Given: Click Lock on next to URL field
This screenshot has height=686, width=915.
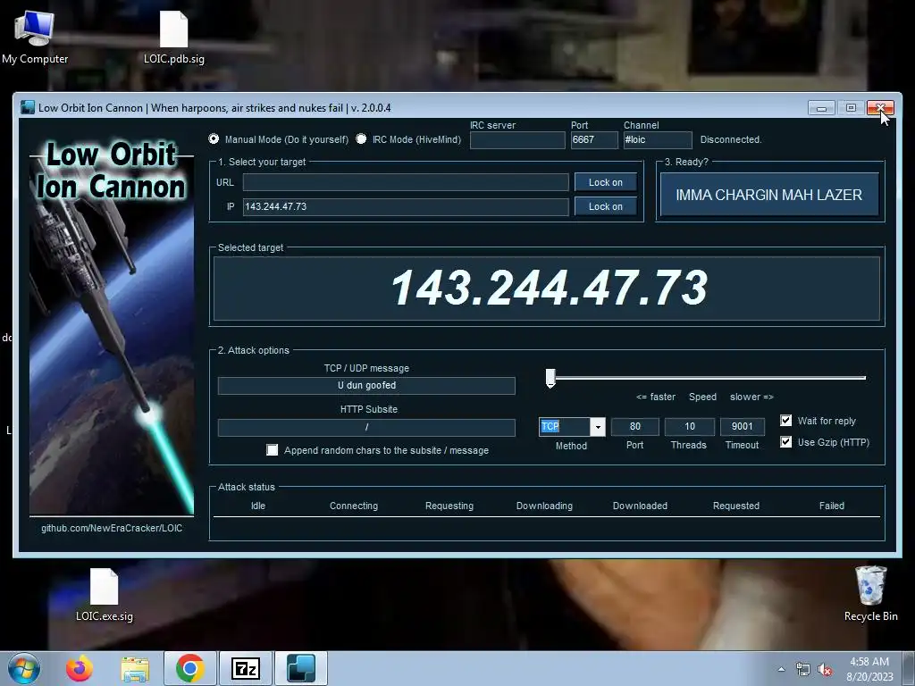Looking at the screenshot, I should coord(605,182).
